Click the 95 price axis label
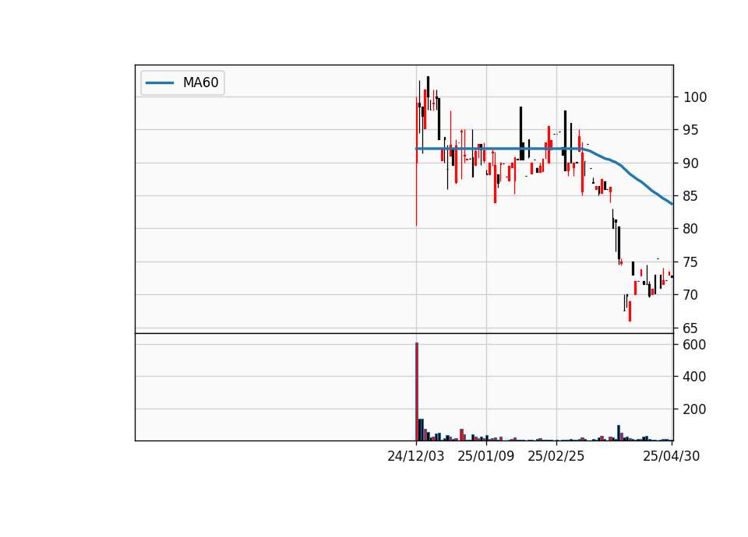The image size is (748, 537). pos(691,130)
